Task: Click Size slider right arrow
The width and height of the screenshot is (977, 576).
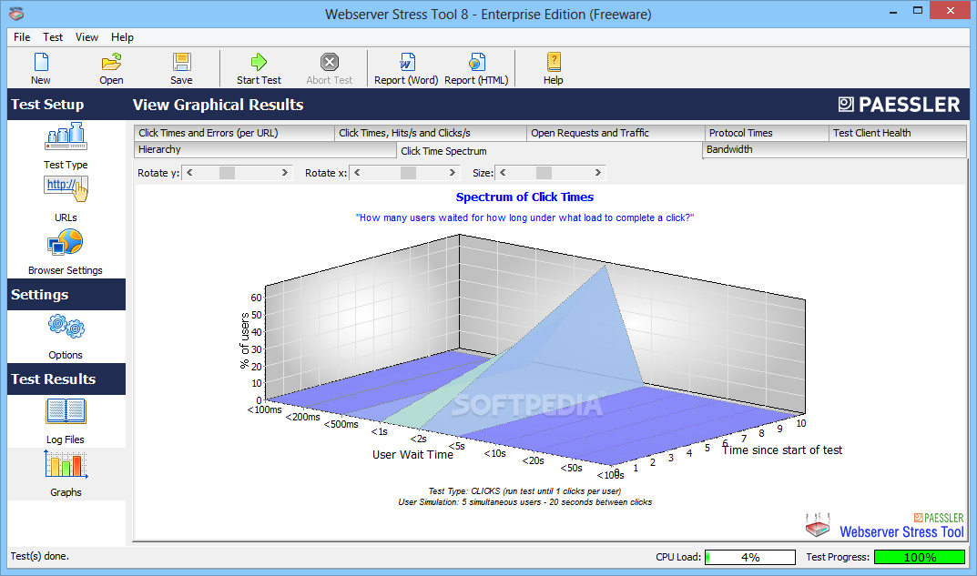Action: tap(598, 173)
